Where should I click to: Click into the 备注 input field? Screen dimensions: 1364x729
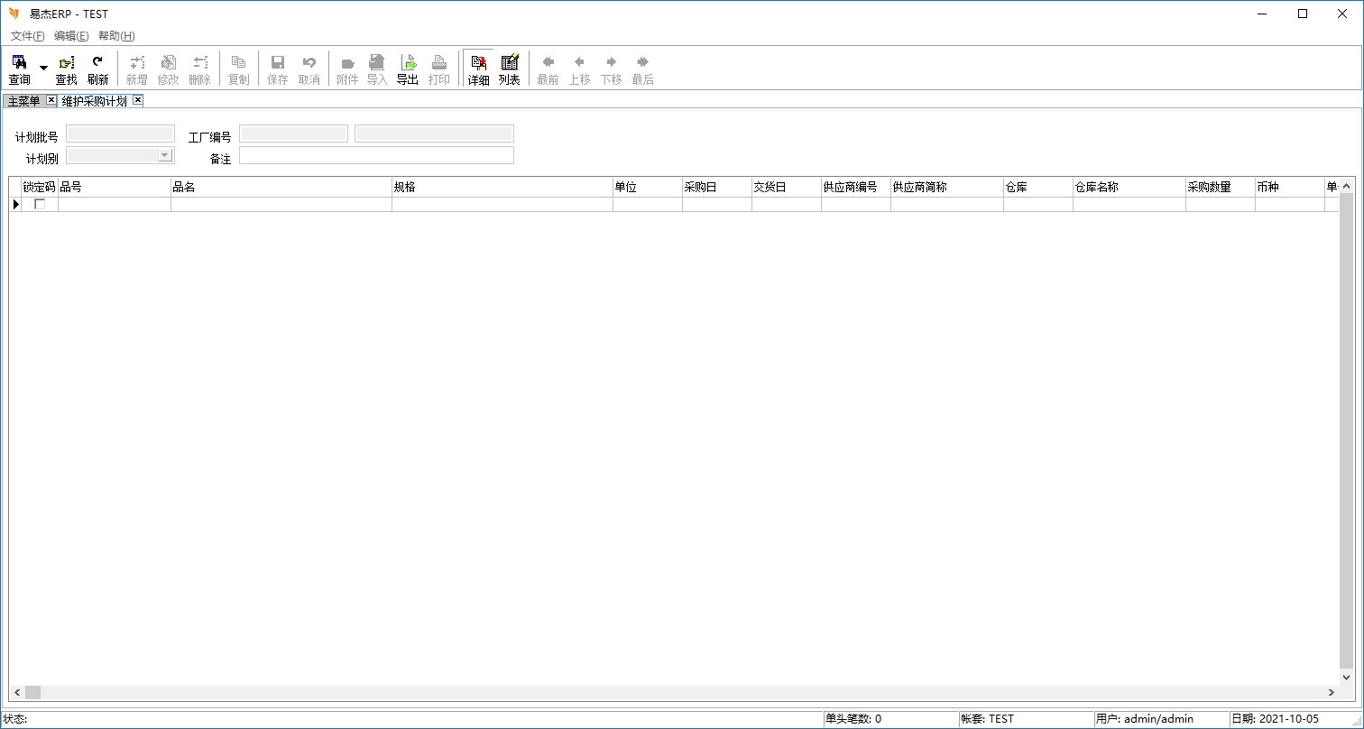pyautogui.click(x=376, y=155)
